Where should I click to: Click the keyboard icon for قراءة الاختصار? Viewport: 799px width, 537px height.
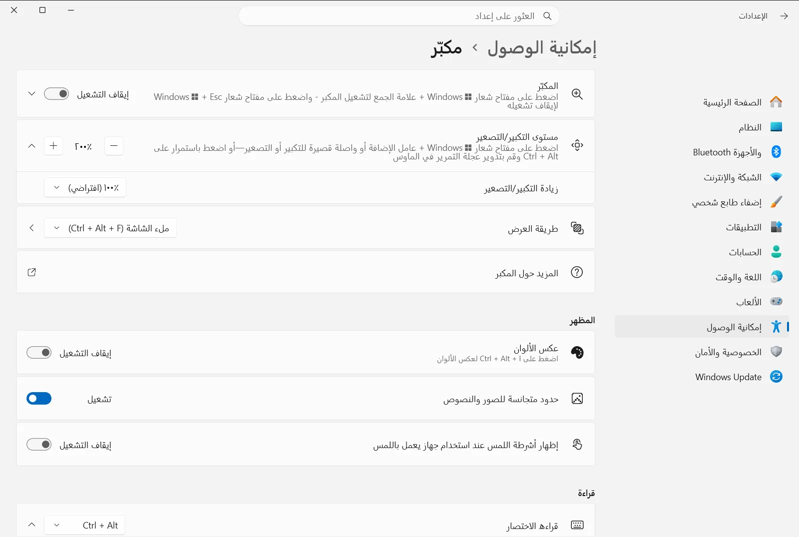(577, 525)
